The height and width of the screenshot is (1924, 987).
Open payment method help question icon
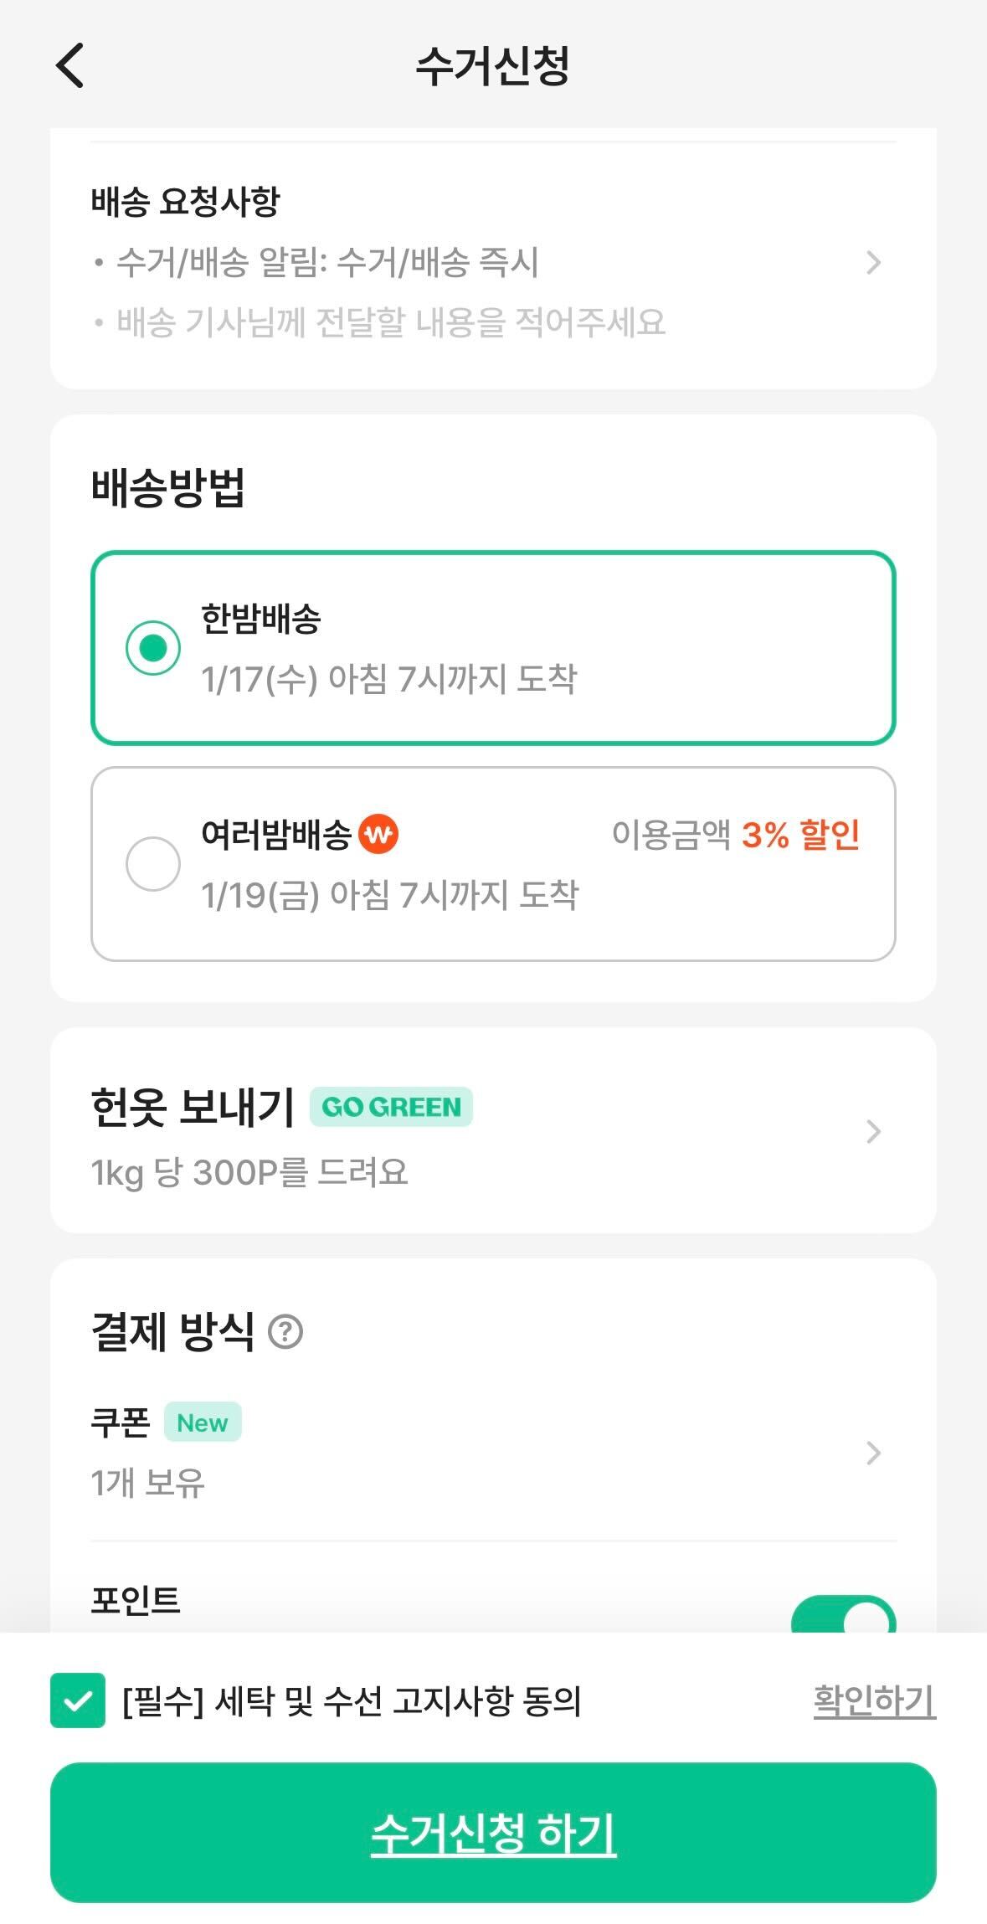tap(285, 1331)
